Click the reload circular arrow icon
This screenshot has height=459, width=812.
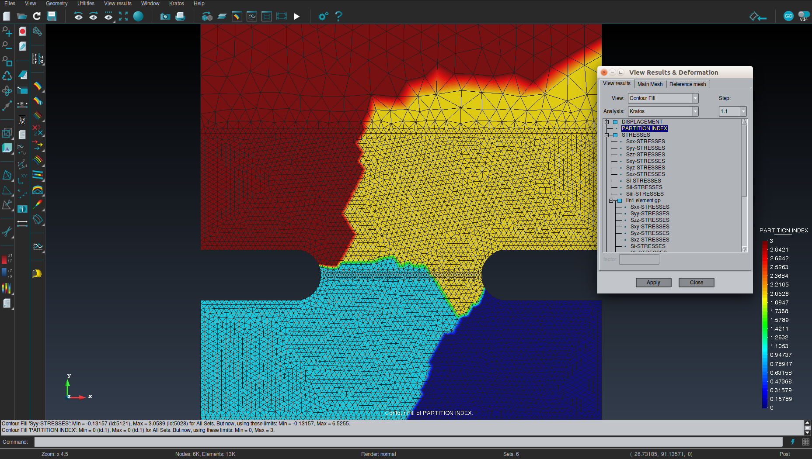(37, 16)
